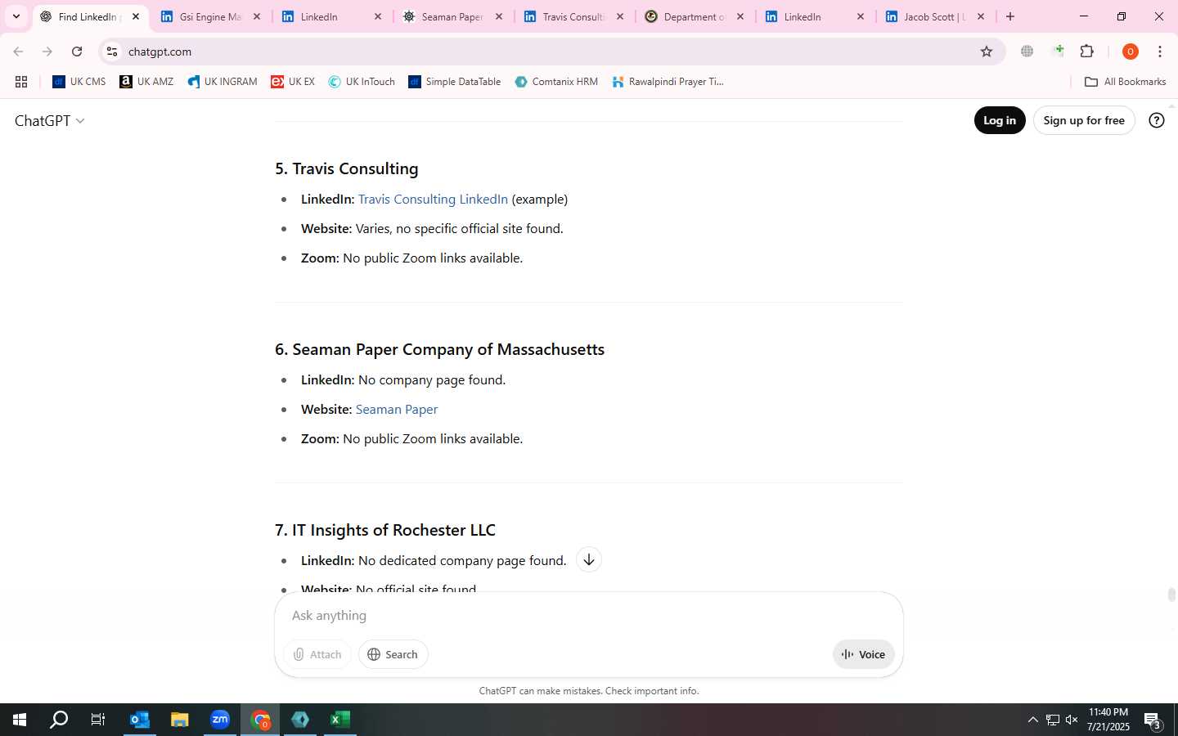Open the Seaman Paper website link
The width and height of the screenshot is (1178, 736).
[397, 409]
